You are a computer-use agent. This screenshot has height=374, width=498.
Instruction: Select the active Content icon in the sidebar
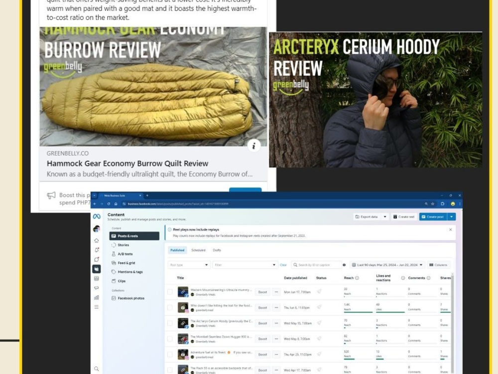(97, 269)
